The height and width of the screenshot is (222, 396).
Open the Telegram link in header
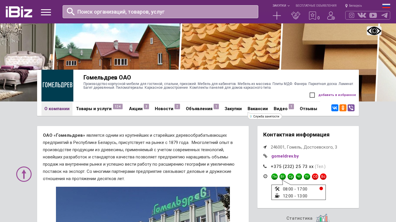[384, 15]
